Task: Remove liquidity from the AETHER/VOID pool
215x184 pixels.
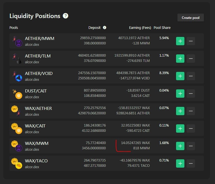Action: pos(191,76)
